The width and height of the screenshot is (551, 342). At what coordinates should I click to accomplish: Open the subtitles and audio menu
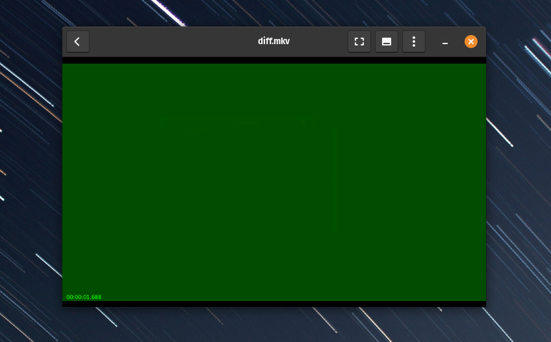(386, 42)
